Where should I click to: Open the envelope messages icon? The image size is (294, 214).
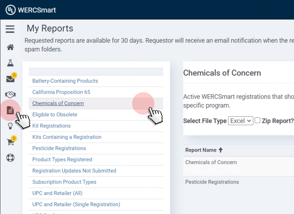point(10,79)
